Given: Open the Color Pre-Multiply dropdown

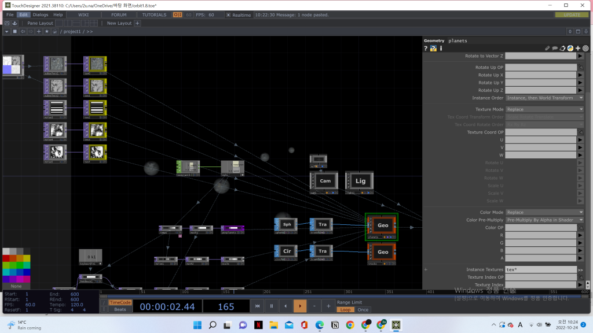Looking at the screenshot, I should 544,220.
